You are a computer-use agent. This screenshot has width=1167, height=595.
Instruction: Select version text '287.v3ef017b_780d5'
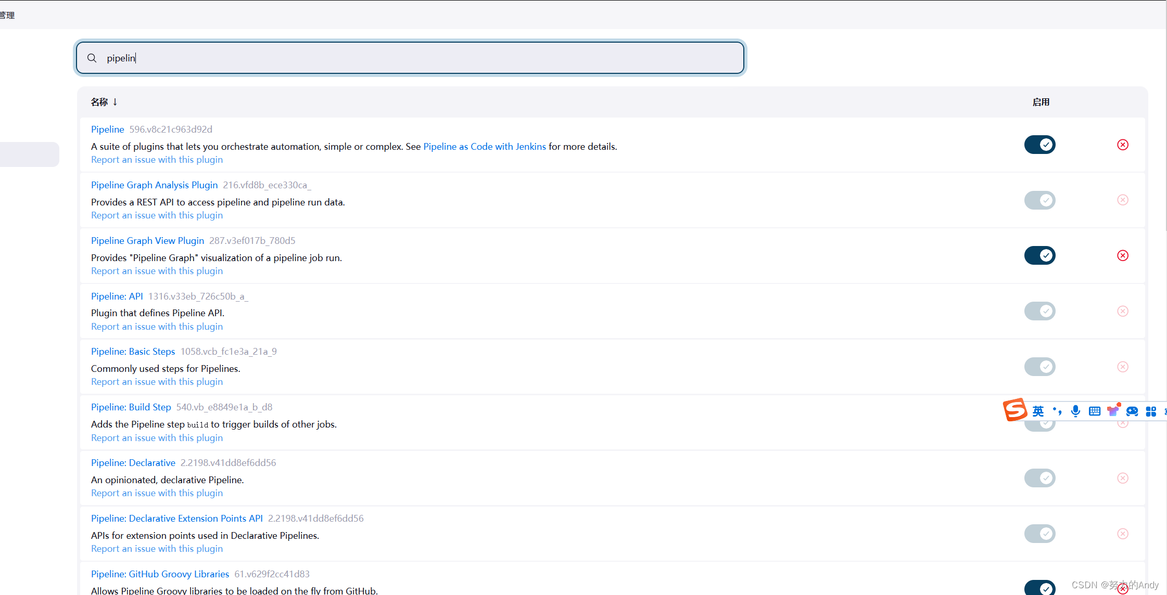(252, 241)
